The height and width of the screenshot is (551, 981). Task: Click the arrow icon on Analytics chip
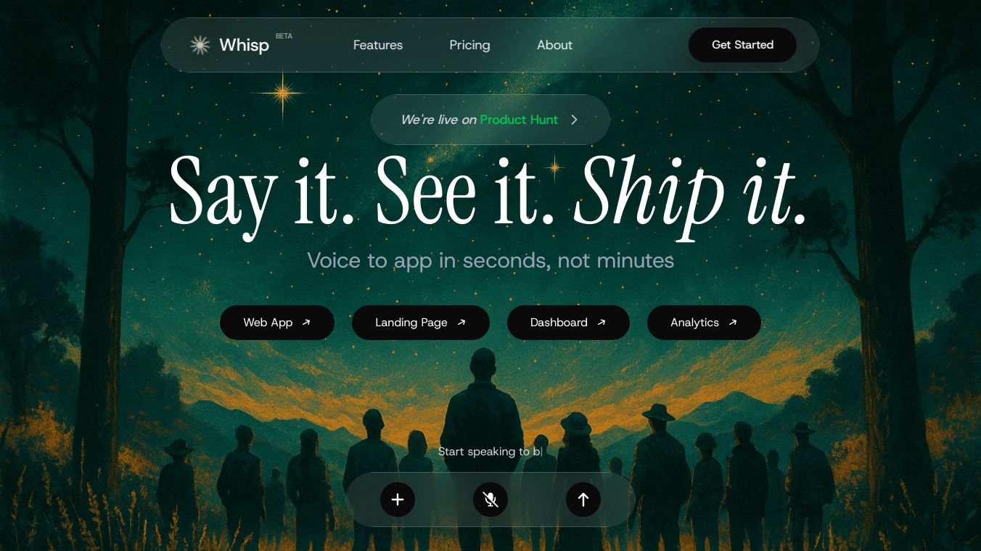point(733,323)
